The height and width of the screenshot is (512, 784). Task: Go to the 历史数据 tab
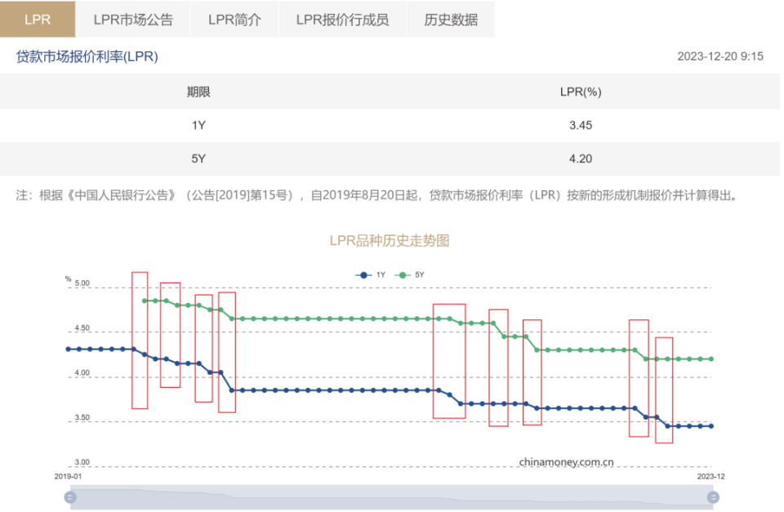[x=451, y=20]
